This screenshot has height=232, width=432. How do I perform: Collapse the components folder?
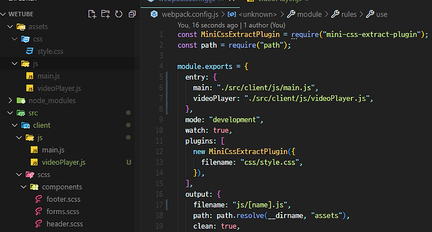(x=24, y=187)
